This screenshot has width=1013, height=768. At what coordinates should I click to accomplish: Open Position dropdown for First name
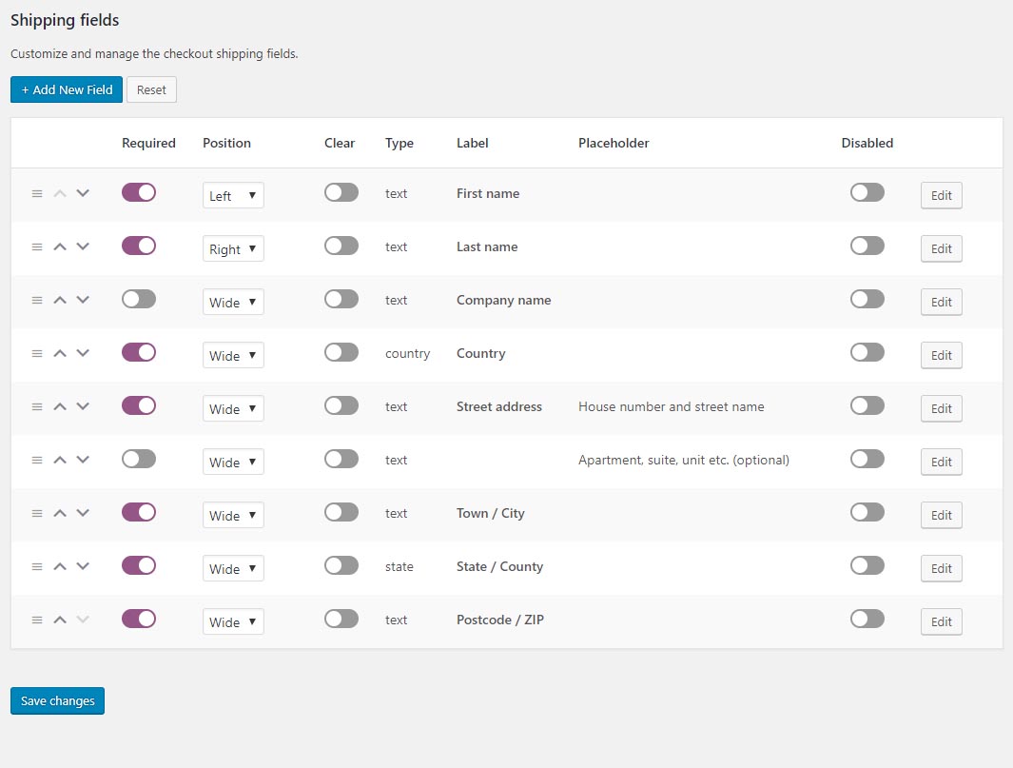tap(233, 195)
